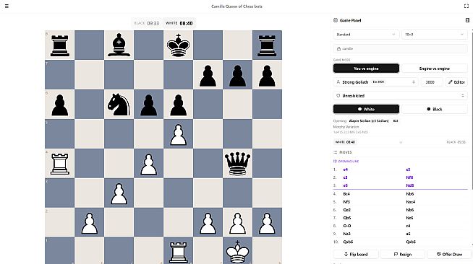Choose to play as Black
The image size is (473, 264).
point(435,109)
